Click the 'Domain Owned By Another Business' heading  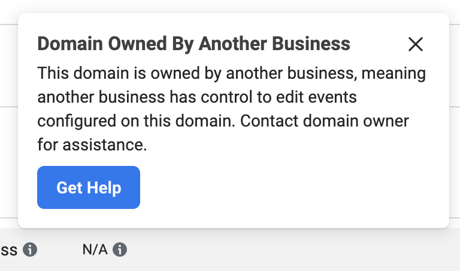193,44
